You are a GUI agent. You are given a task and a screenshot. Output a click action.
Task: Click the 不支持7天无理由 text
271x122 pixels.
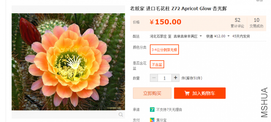(x=169, y=110)
